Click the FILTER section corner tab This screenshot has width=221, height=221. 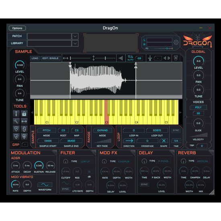94,152
